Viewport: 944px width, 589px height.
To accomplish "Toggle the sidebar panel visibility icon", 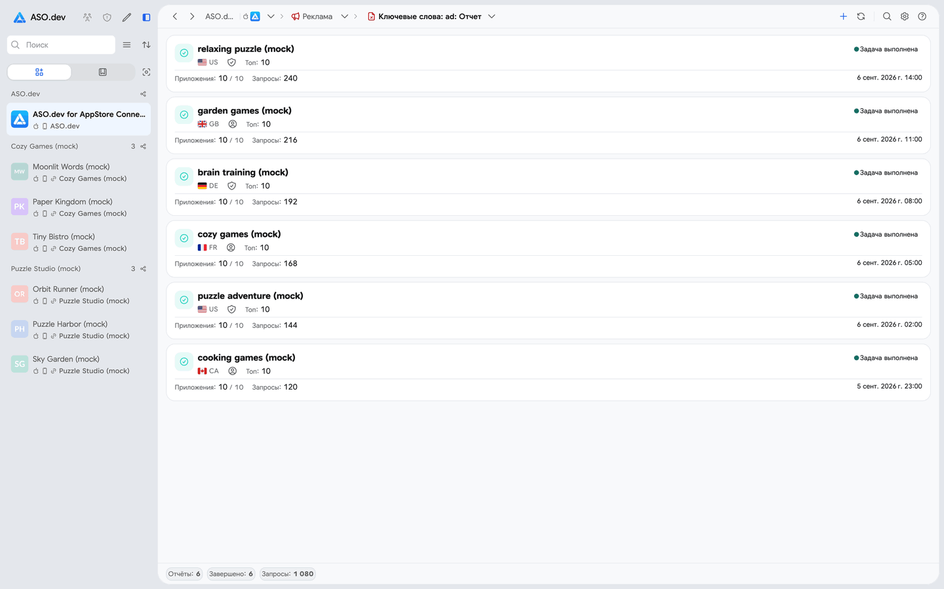I will pyautogui.click(x=146, y=18).
